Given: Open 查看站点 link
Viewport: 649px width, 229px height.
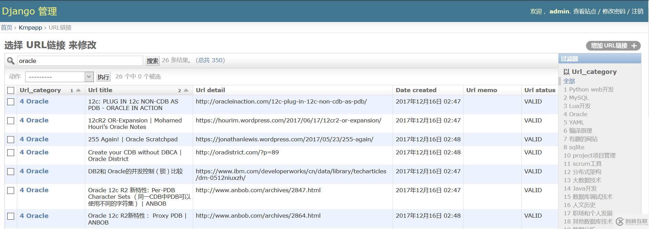Looking at the screenshot, I should [x=584, y=11].
